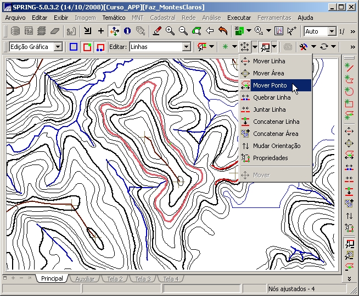Select the crosshair cursor tool
The height and width of the screenshot is (296, 359).
coord(100,31)
